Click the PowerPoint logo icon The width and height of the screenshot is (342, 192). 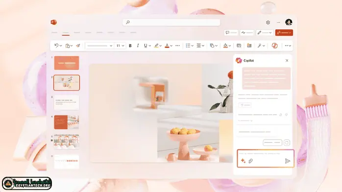(x=54, y=22)
